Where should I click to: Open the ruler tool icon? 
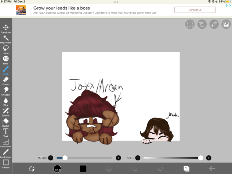click(x=214, y=24)
